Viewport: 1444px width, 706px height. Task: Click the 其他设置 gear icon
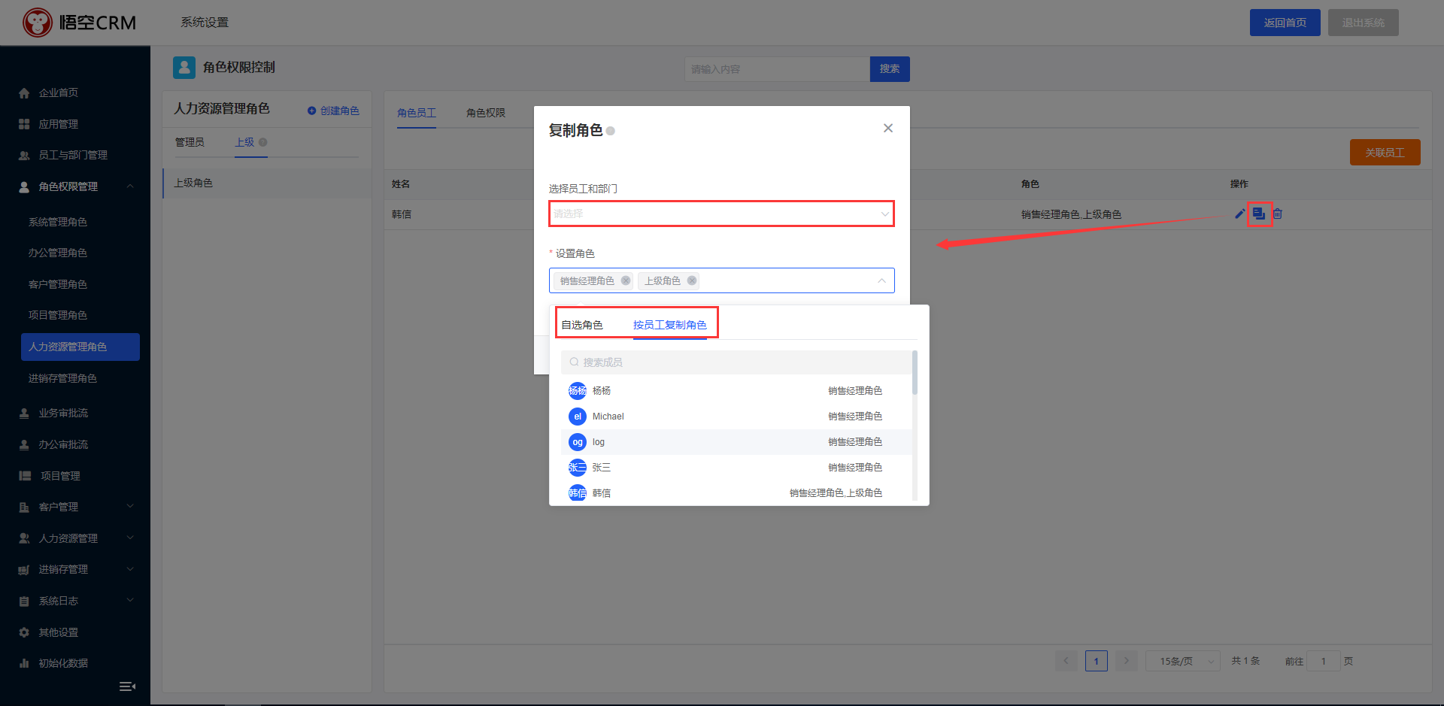pyautogui.click(x=24, y=632)
